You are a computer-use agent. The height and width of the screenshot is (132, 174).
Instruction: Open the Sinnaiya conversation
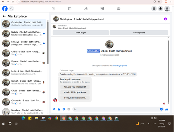(x=23, y=43)
